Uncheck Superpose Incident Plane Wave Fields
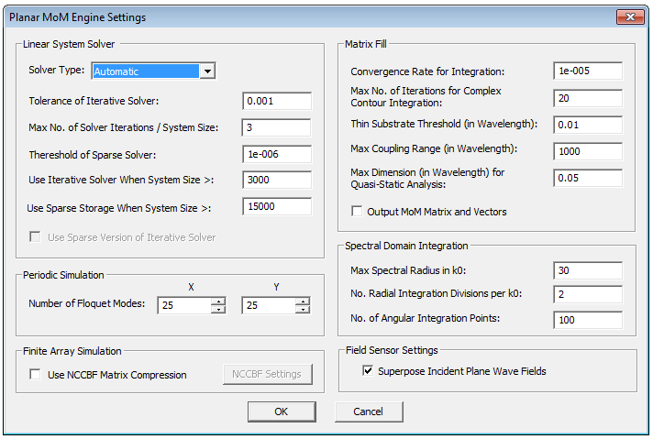This screenshot has height=439, width=653. (368, 371)
